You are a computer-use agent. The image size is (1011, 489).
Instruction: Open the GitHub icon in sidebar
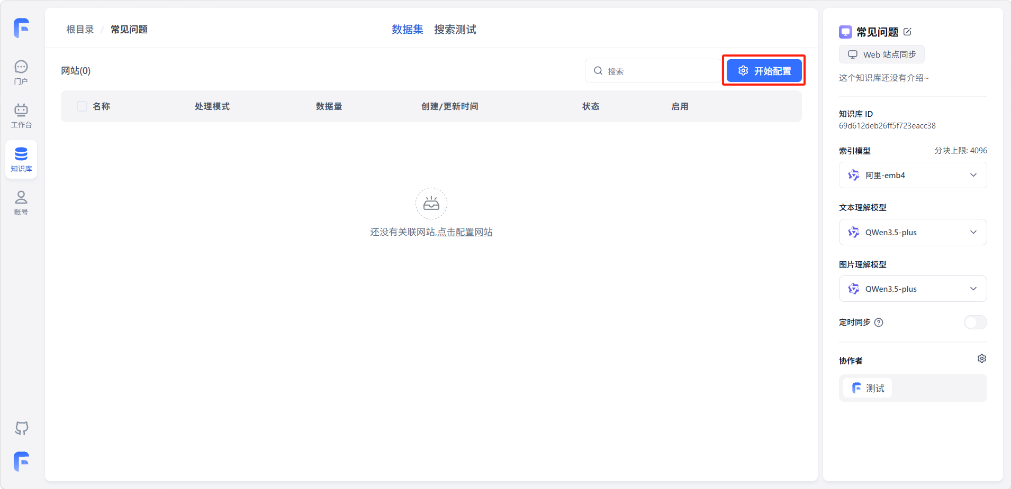pos(21,428)
